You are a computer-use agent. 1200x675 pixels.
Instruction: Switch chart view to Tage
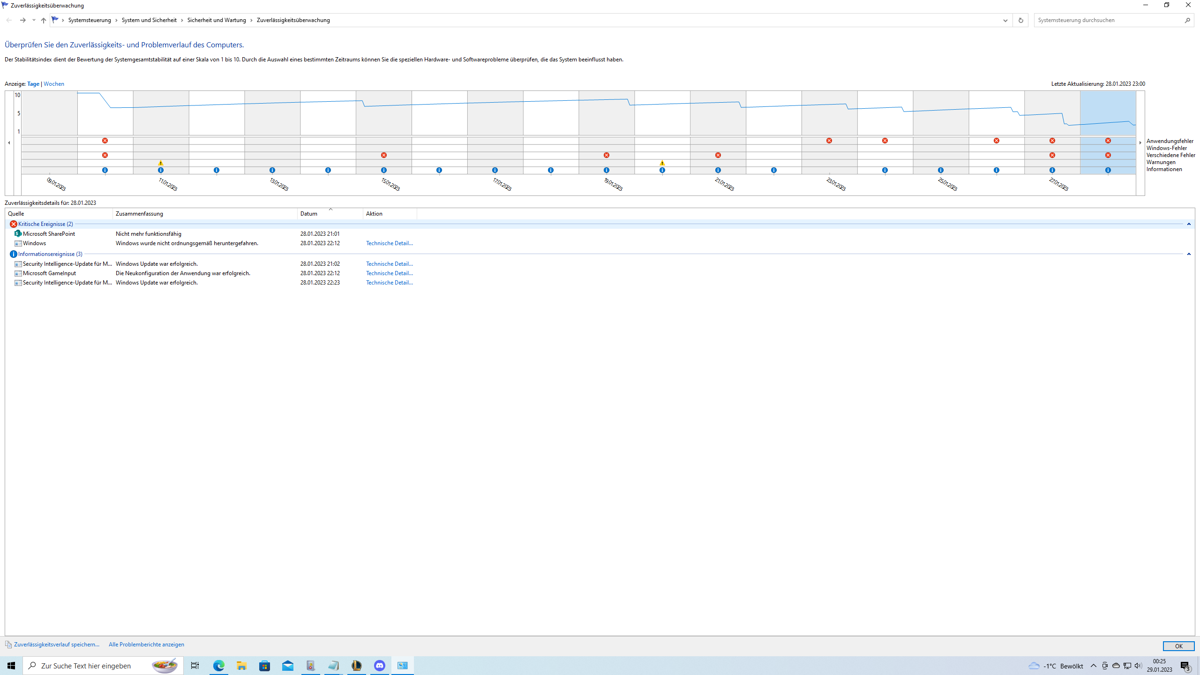tap(33, 84)
